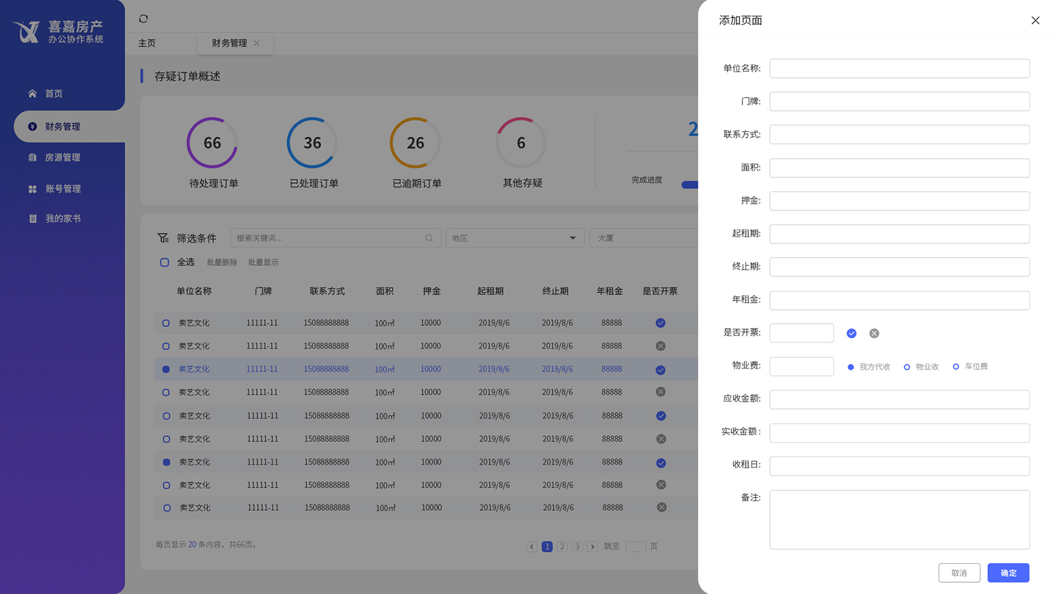1057x594 pixels.
Task: Click invoice cross icon in last table row
Action: point(661,507)
